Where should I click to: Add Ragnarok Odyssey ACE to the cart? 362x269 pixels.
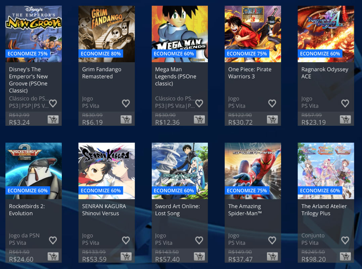[x=345, y=119]
